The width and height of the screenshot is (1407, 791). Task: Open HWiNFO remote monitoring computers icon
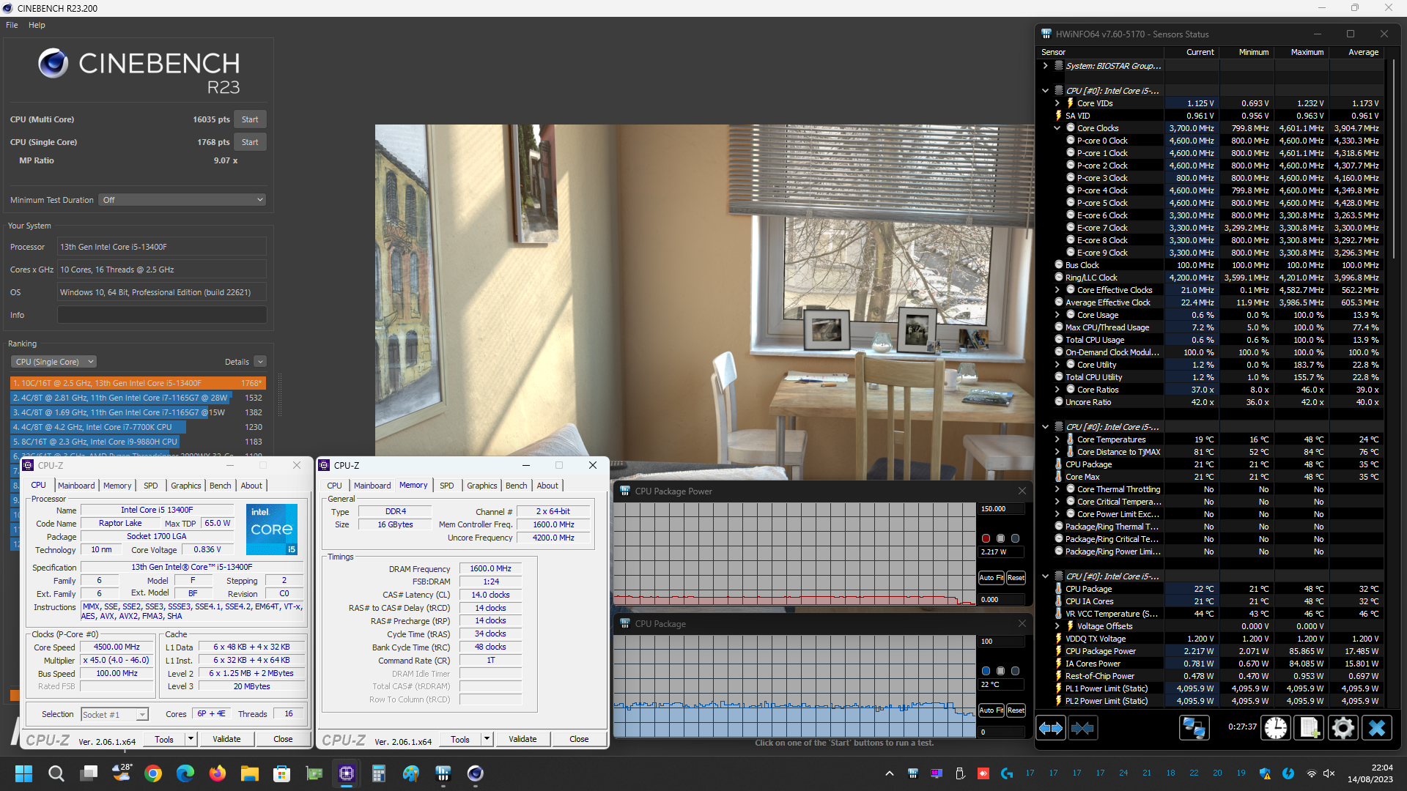coord(1194,728)
